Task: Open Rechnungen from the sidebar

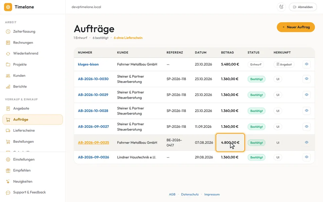Action: (x=33, y=43)
